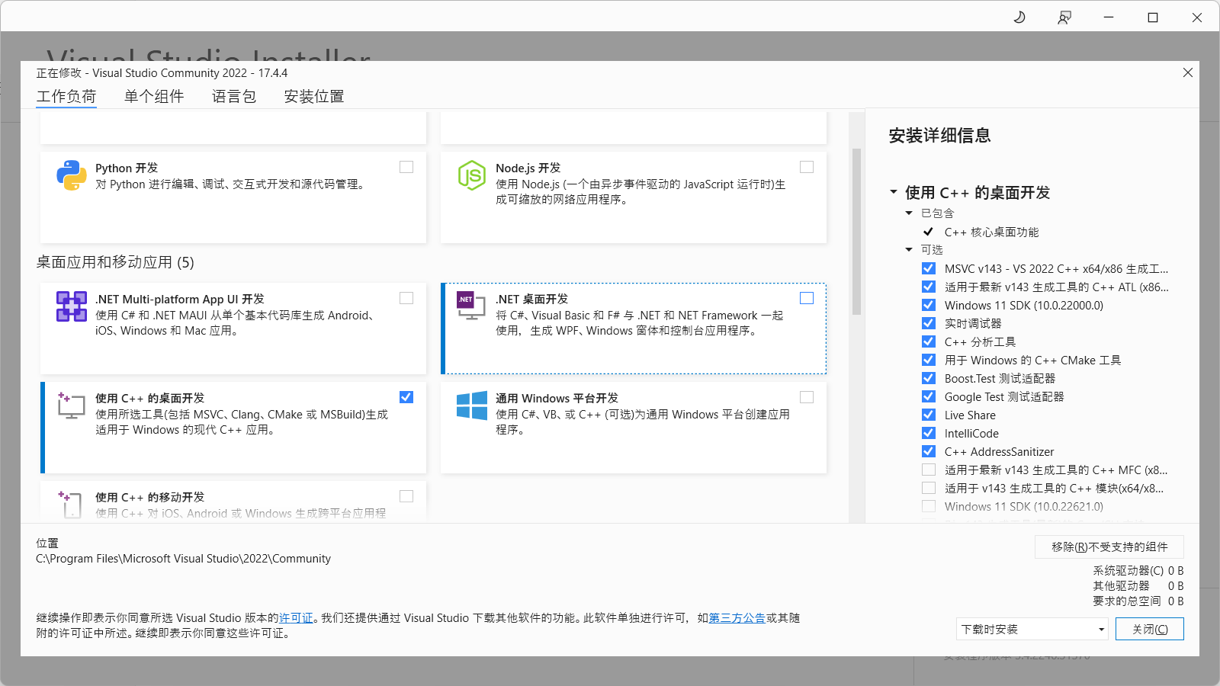The image size is (1220, 686).
Task: Check 通用 Windows 平台开发 checkbox
Action: point(807,397)
